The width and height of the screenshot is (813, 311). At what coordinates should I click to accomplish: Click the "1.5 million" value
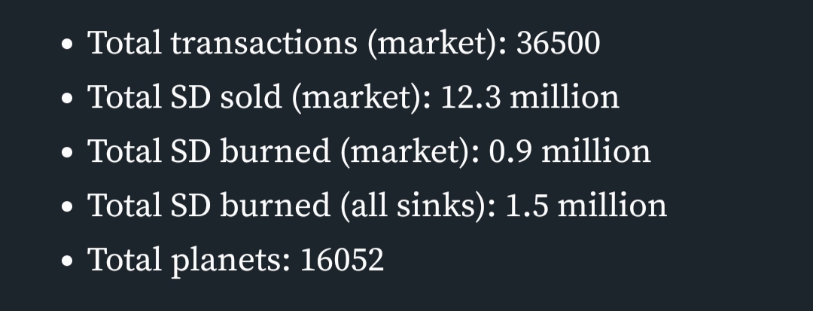point(586,206)
